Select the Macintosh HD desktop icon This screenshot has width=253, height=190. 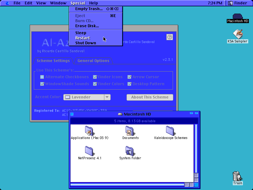click(x=238, y=18)
